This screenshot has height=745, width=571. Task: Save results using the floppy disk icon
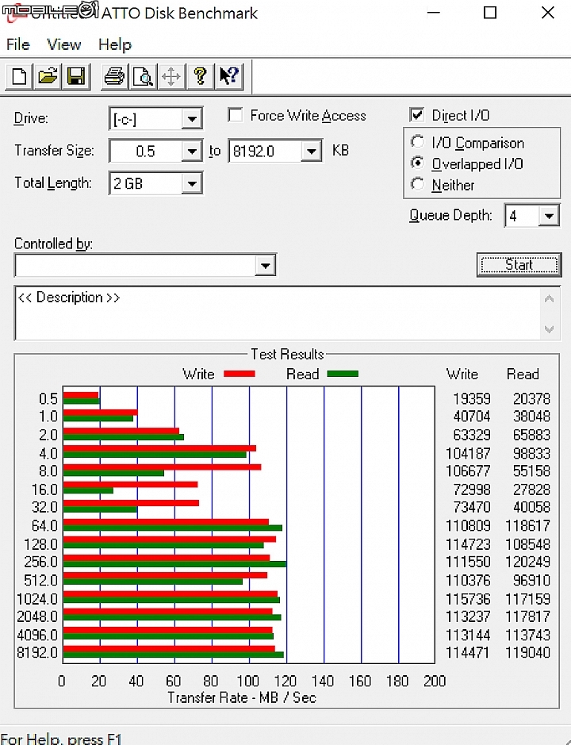pyautogui.click(x=76, y=76)
